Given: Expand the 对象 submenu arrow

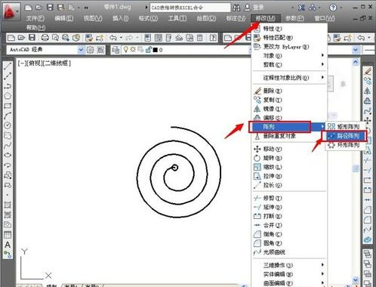Looking at the screenshot, I should (322, 55).
